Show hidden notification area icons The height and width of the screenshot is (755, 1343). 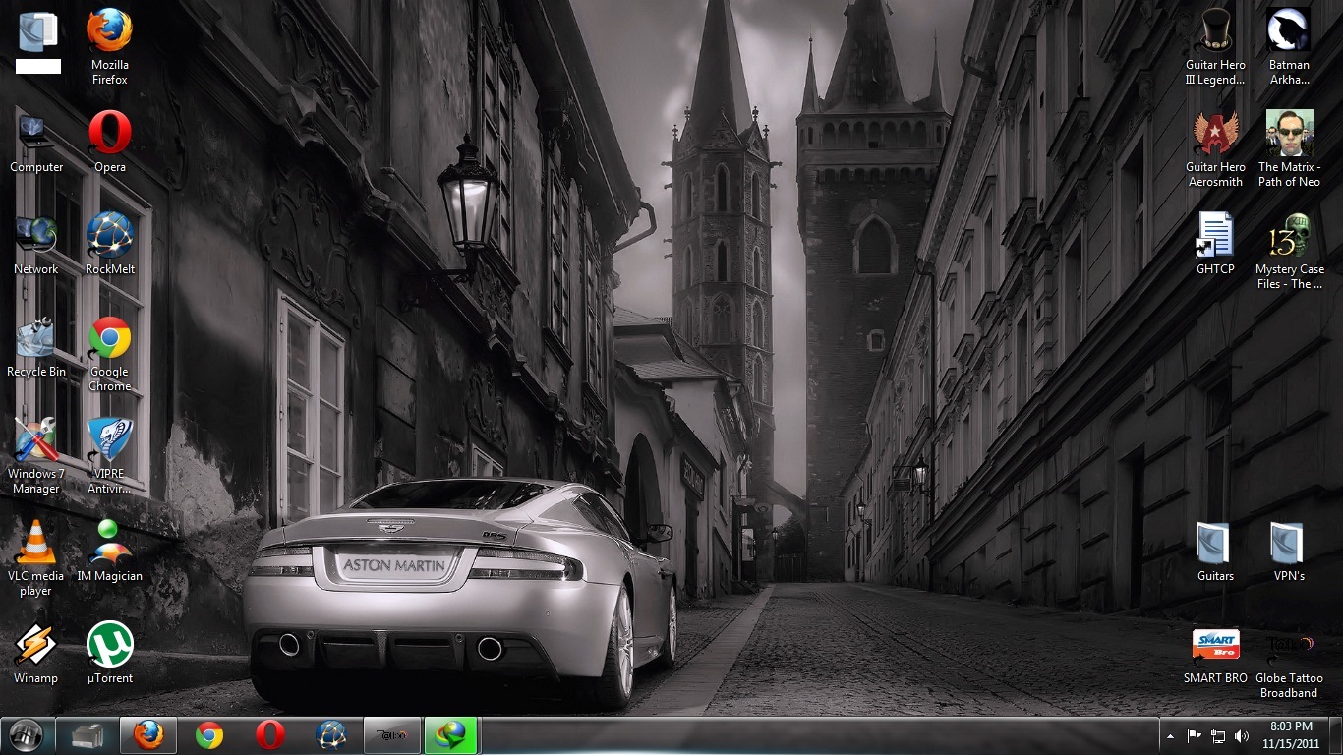point(1170,734)
